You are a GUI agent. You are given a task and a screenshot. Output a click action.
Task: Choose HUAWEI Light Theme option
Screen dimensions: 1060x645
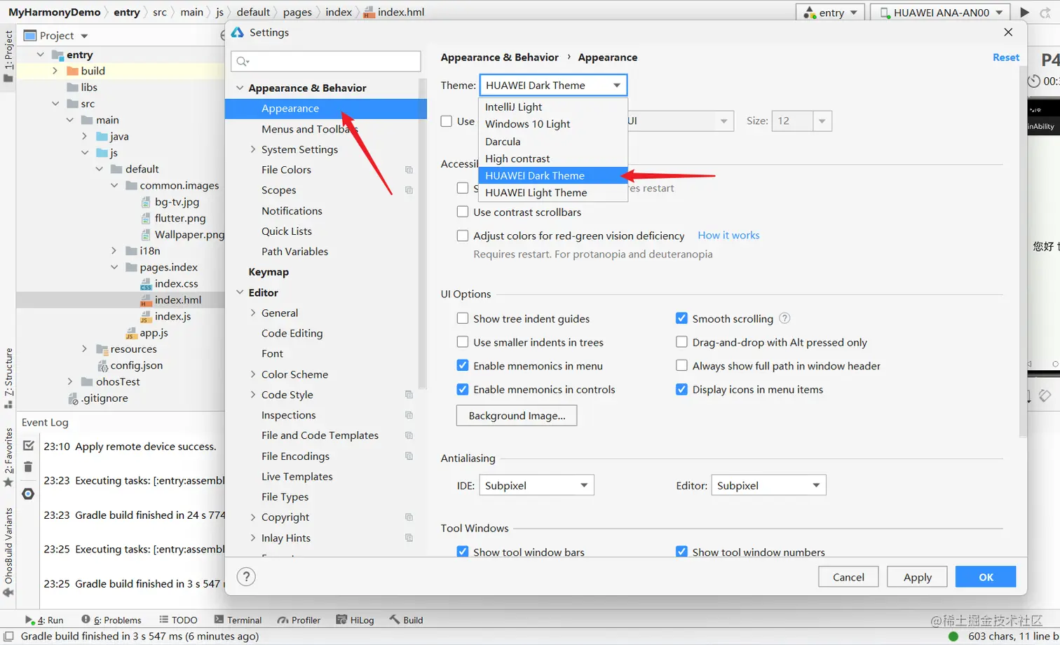pyautogui.click(x=552, y=192)
